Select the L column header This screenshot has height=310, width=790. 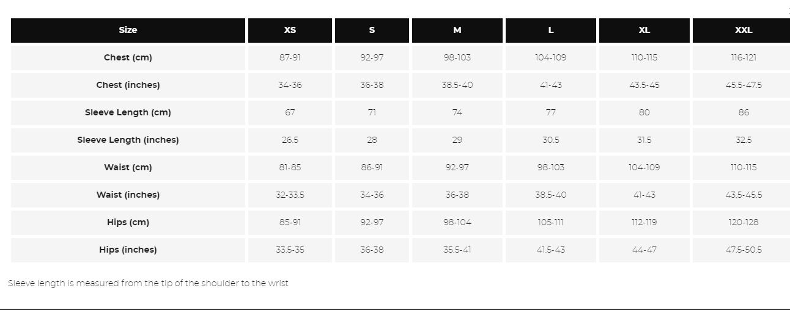551,30
